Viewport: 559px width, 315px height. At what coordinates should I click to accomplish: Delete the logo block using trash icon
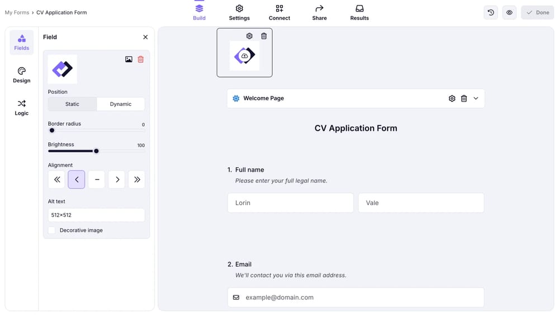264,36
